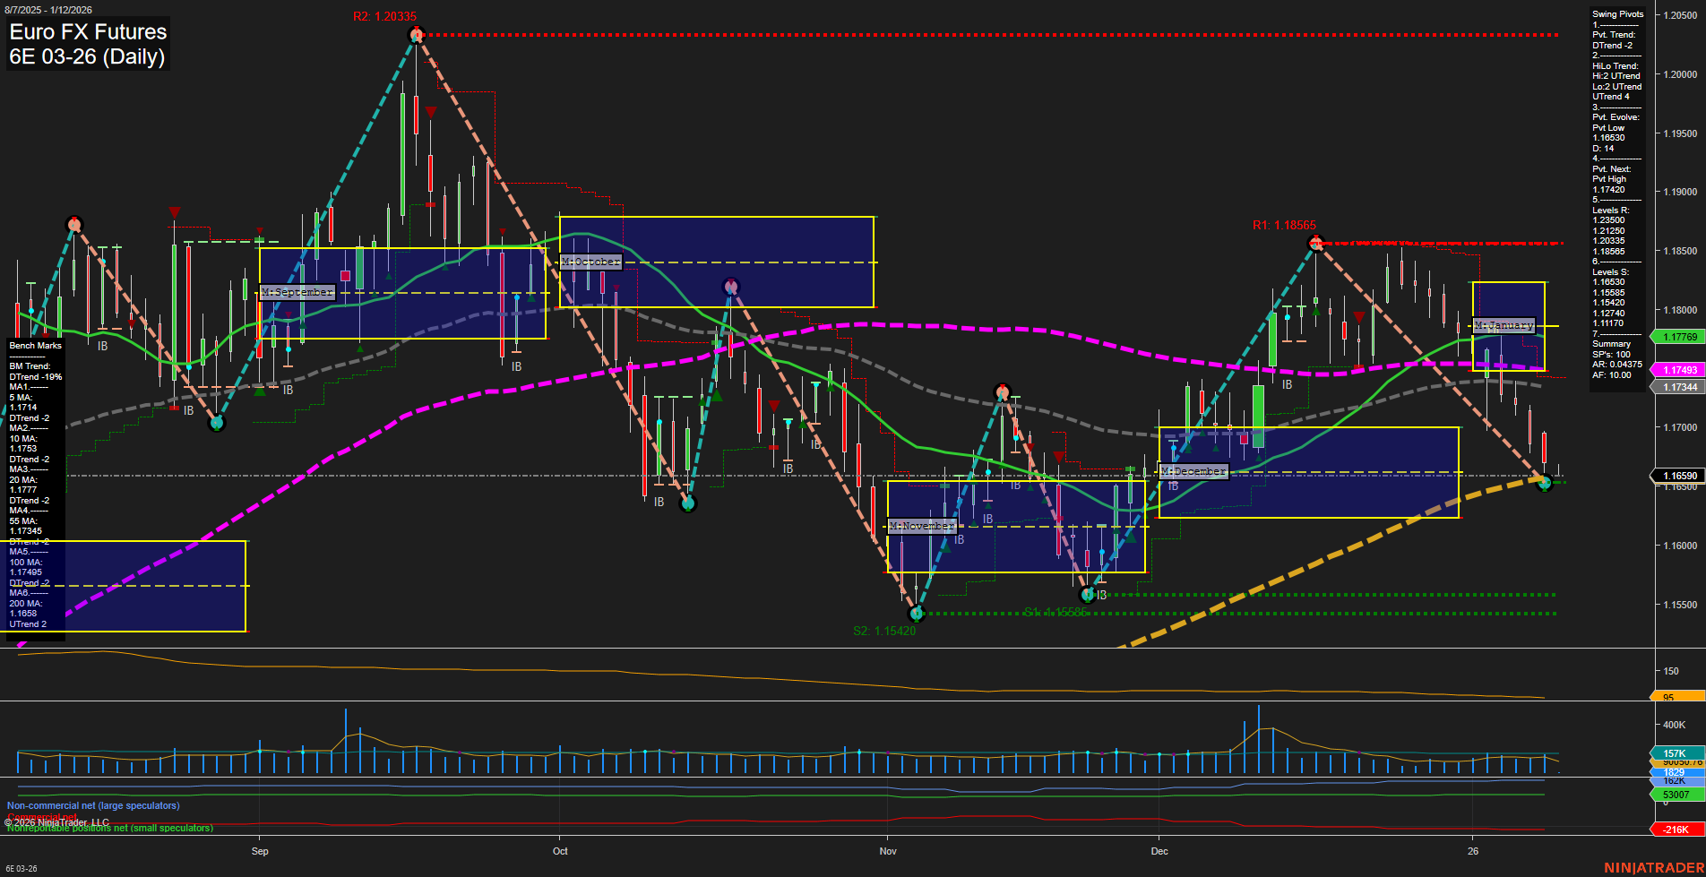Click the gray 1.17344 price axis marker
Screen dimensions: 1706x877
tap(1680, 386)
